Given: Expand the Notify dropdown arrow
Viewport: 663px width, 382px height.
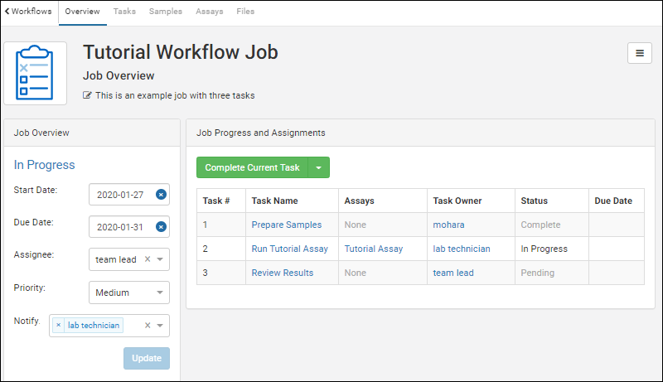Looking at the screenshot, I should (160, 326).
